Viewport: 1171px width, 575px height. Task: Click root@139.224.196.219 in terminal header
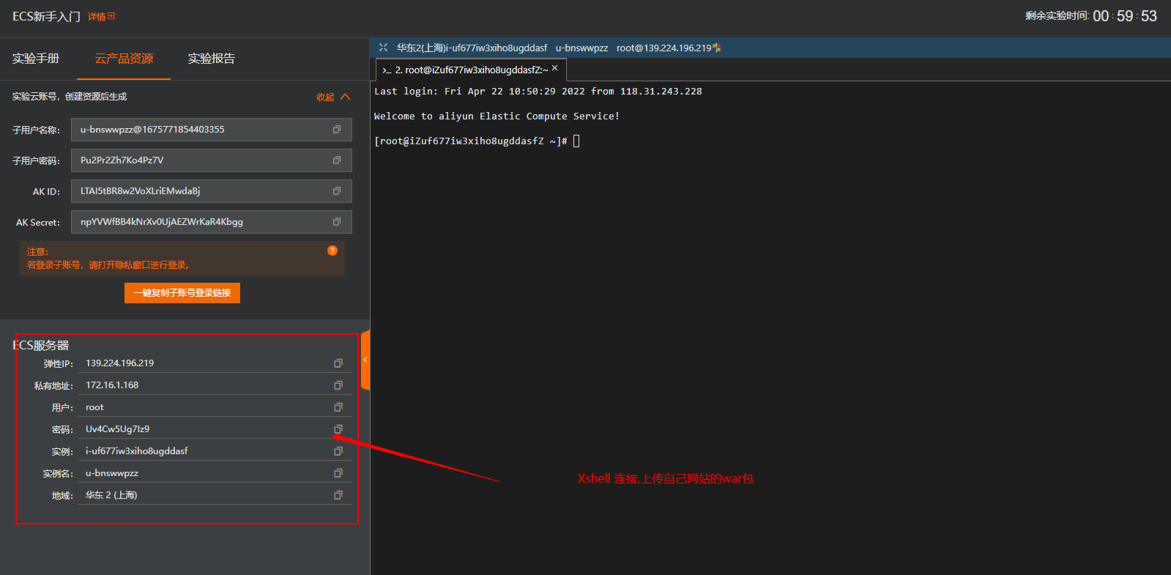(x=663, y=48)
